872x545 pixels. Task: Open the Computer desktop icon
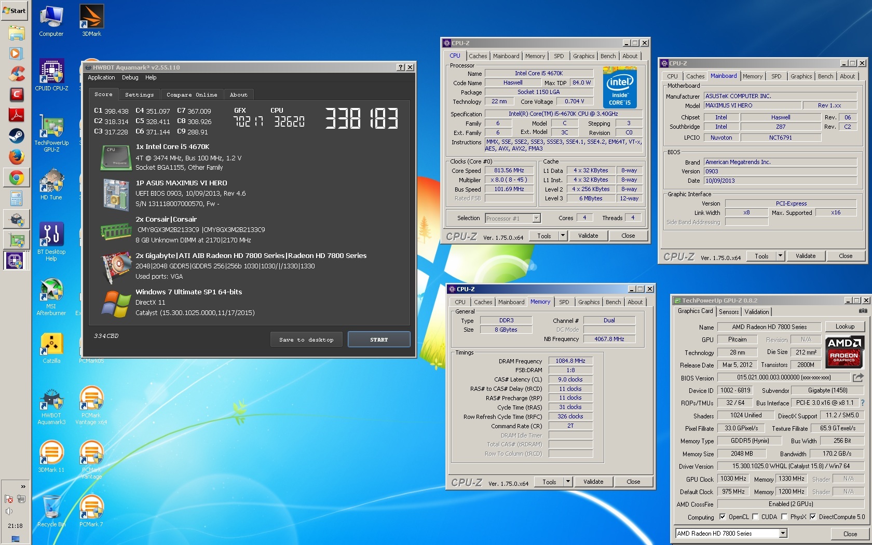coord(51,21)
